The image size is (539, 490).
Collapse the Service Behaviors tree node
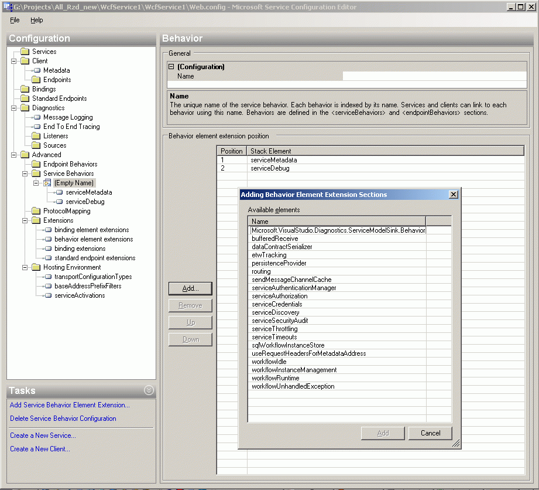point(25,173)
